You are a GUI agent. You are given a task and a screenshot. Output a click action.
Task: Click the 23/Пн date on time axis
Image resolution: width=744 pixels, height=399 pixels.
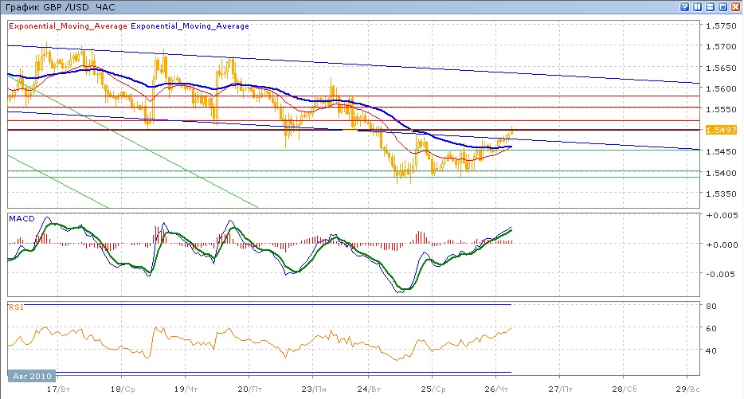pyautogui.click(x=315, y=389)
